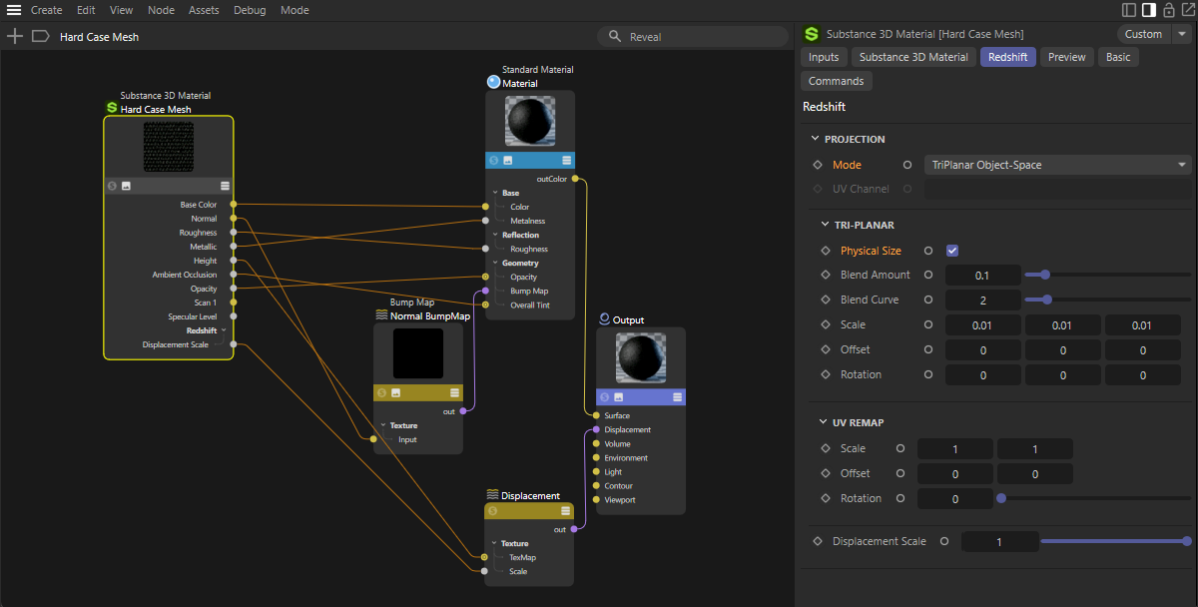Click the plus icon beside the node path
This screenshot has width=1198, height=607.
[15, 36]
